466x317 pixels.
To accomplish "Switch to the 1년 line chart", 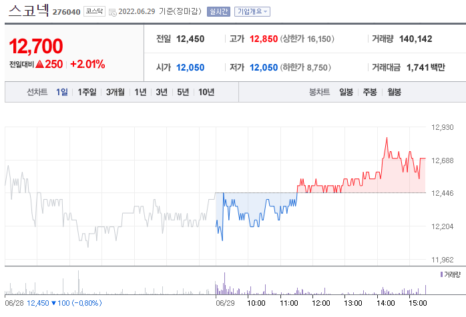I will pos(140,92).
